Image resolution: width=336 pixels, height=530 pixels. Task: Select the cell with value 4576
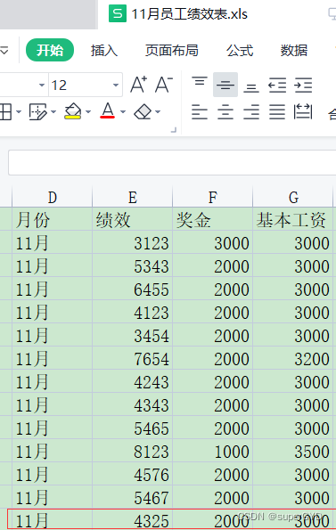(x=133, y=474)
